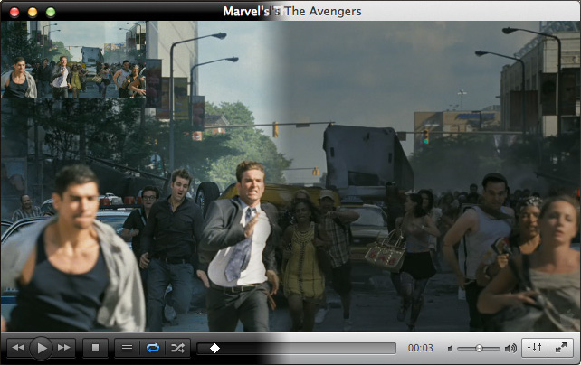This screenshot has height=365, width=581.
Task: Click the main video playback area
Action: [290, 176]
